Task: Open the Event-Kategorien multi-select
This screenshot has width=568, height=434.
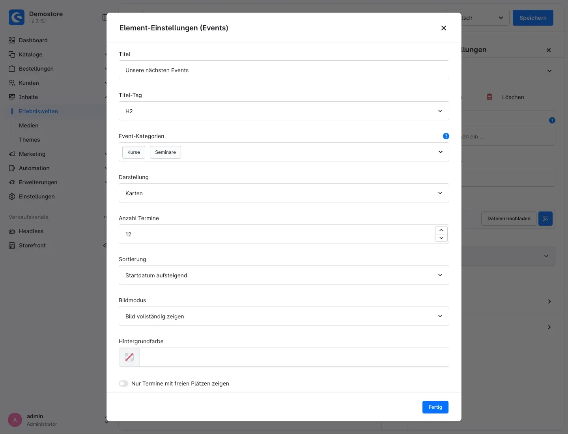Action: (284, 152)
